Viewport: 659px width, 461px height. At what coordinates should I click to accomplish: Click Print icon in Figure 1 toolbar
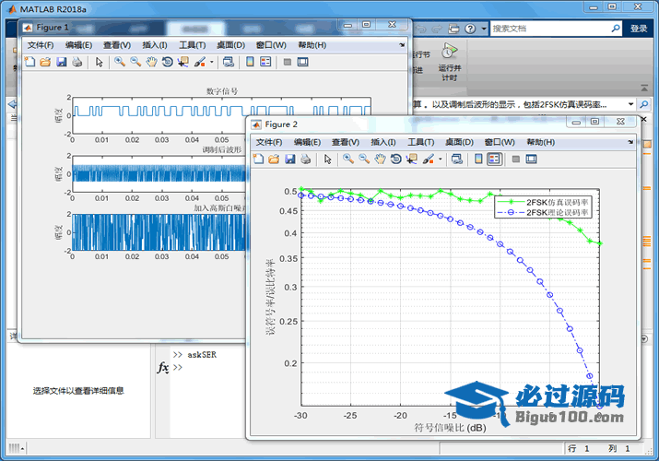click(76, 62)
